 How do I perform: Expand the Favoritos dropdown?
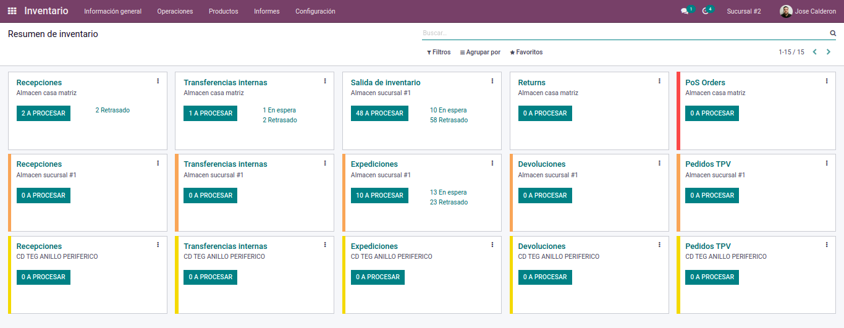tap(526, 53)
